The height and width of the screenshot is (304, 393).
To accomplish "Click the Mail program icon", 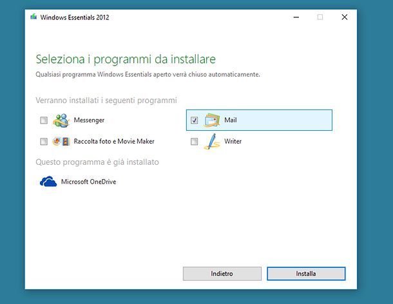I will coord(212,120).
